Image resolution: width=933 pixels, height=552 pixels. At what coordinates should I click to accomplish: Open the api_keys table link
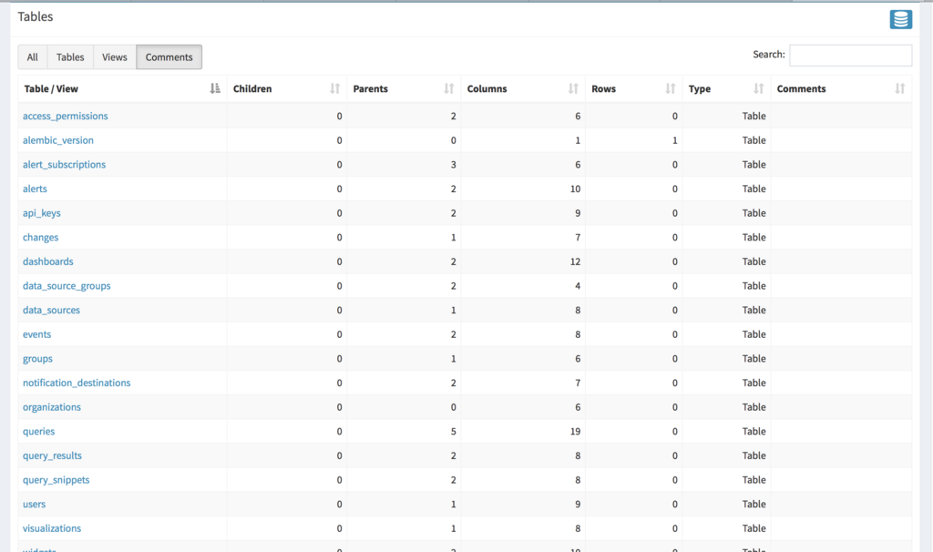(42, 213)
